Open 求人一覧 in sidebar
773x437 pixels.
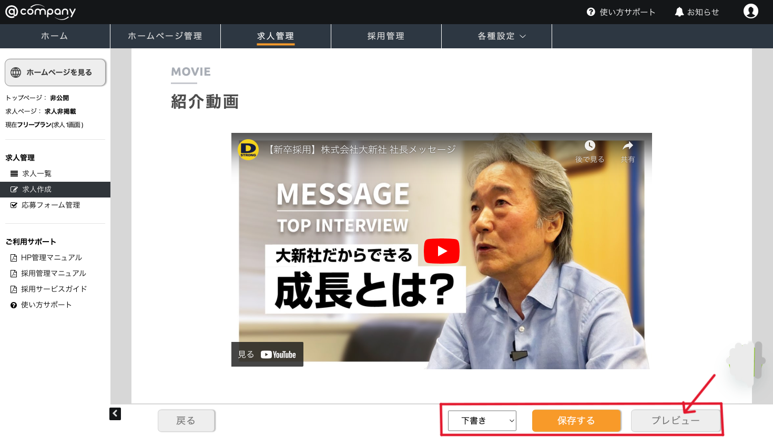coord(37,174)
